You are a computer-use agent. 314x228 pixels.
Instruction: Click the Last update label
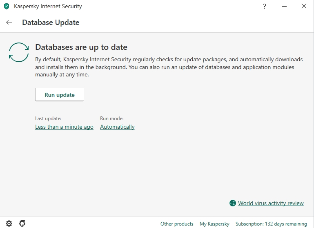click(48, 118)
